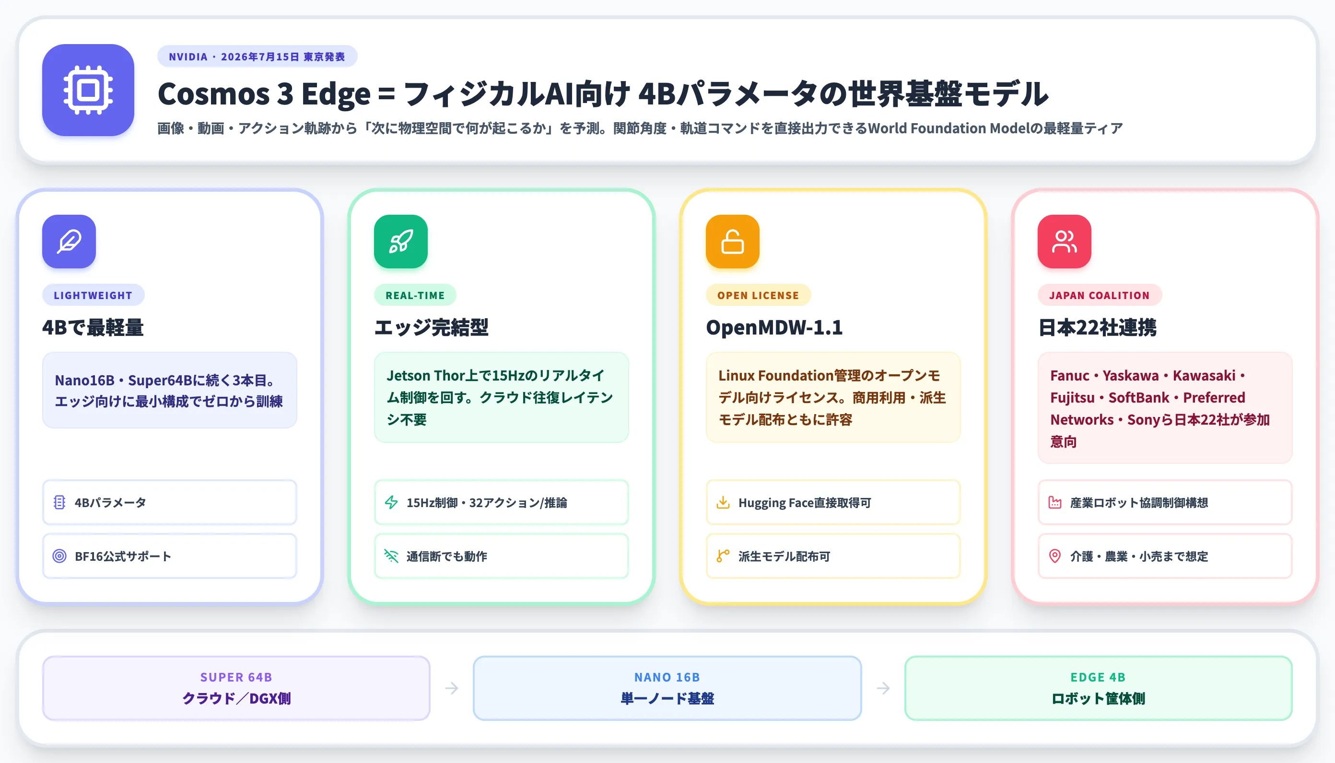
Task: Click the open padlock icon on license card
Action: pyautogui.click(x=733, y=242)
